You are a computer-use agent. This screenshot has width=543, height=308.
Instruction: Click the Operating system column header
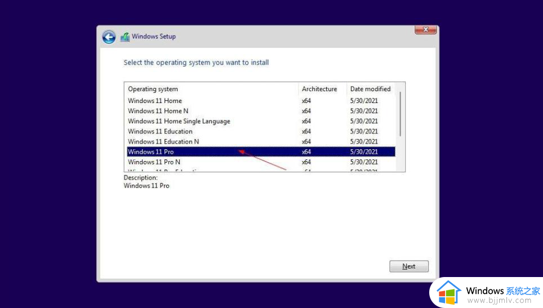[211, 89]
